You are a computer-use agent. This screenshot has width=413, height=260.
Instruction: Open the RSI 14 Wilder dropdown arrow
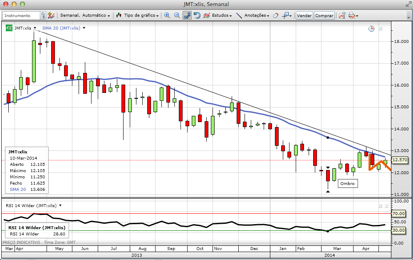click(x=60, y=205)
